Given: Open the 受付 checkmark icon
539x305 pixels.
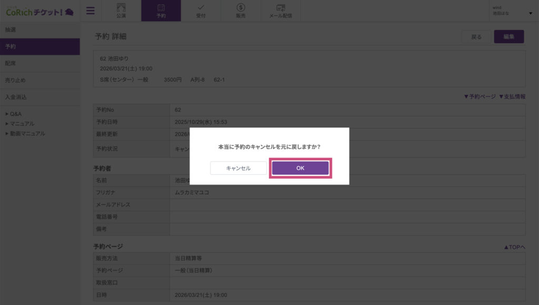Looking at the screenshot, I should [x=201, y=11].
